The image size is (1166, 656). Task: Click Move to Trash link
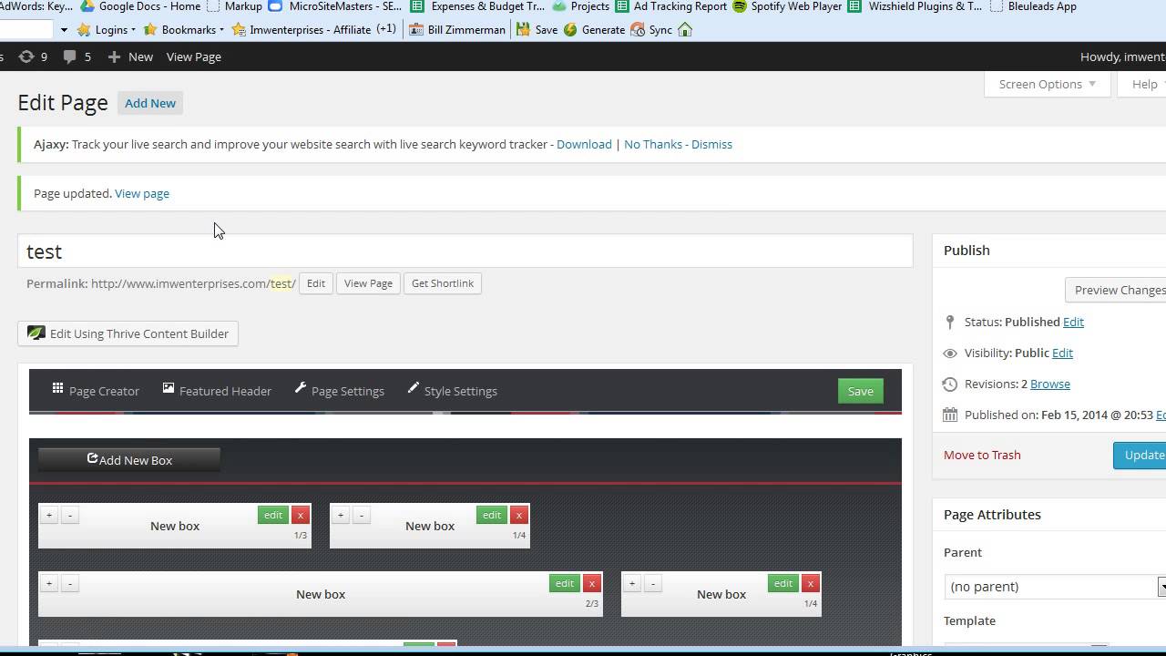(x=982, y=455)
